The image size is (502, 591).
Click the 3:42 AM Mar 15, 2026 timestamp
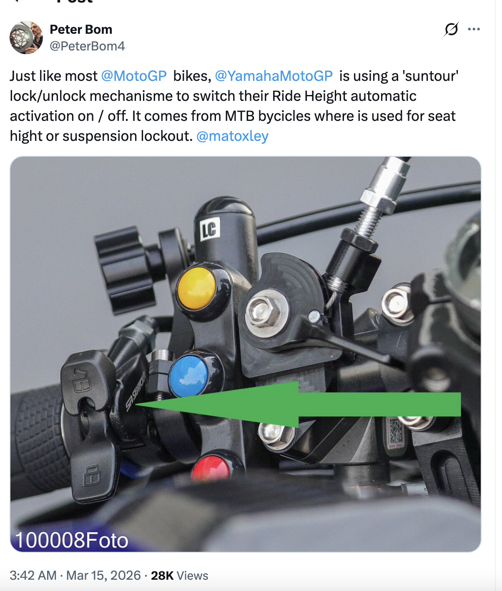point(75,576)
